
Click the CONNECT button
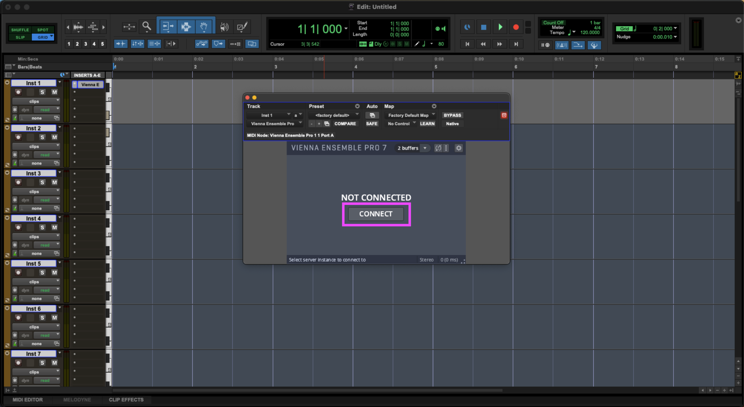pyautogui.click(x=376, y=214)
